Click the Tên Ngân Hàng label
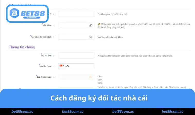Screen dimensions: 195x115 [44, 77]
